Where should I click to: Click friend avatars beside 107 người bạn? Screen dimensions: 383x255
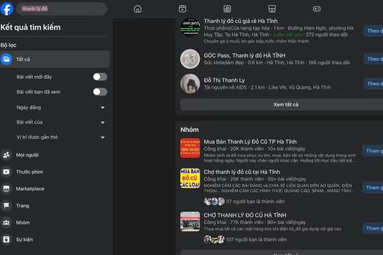click(x=214, y=239)
